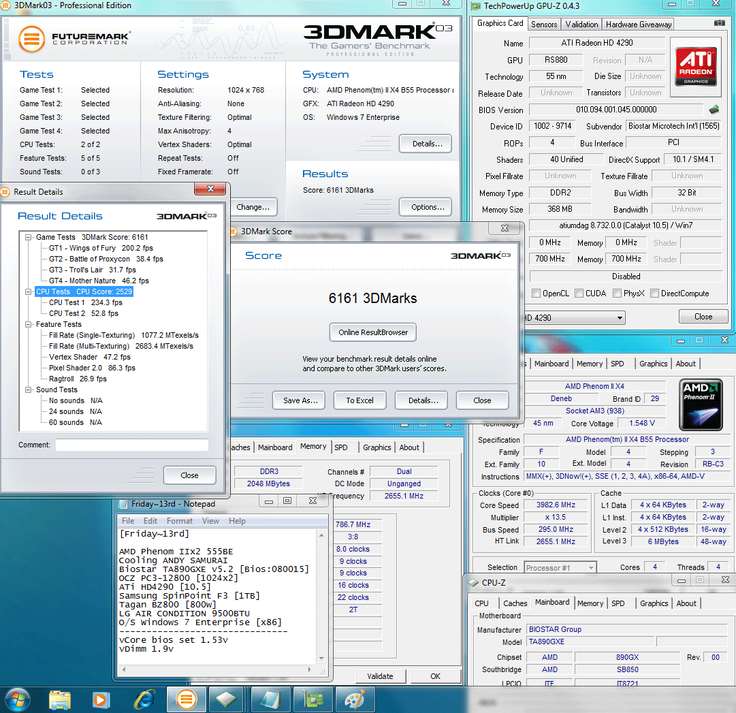
Task: Open the About tab in the bottom CPU-Z window
Action: click(686, 603)
